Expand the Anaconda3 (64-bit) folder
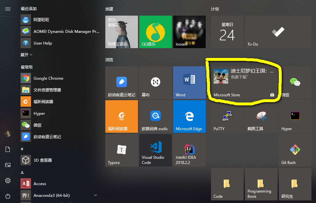 pyautogui.click(x=95, y=195)
